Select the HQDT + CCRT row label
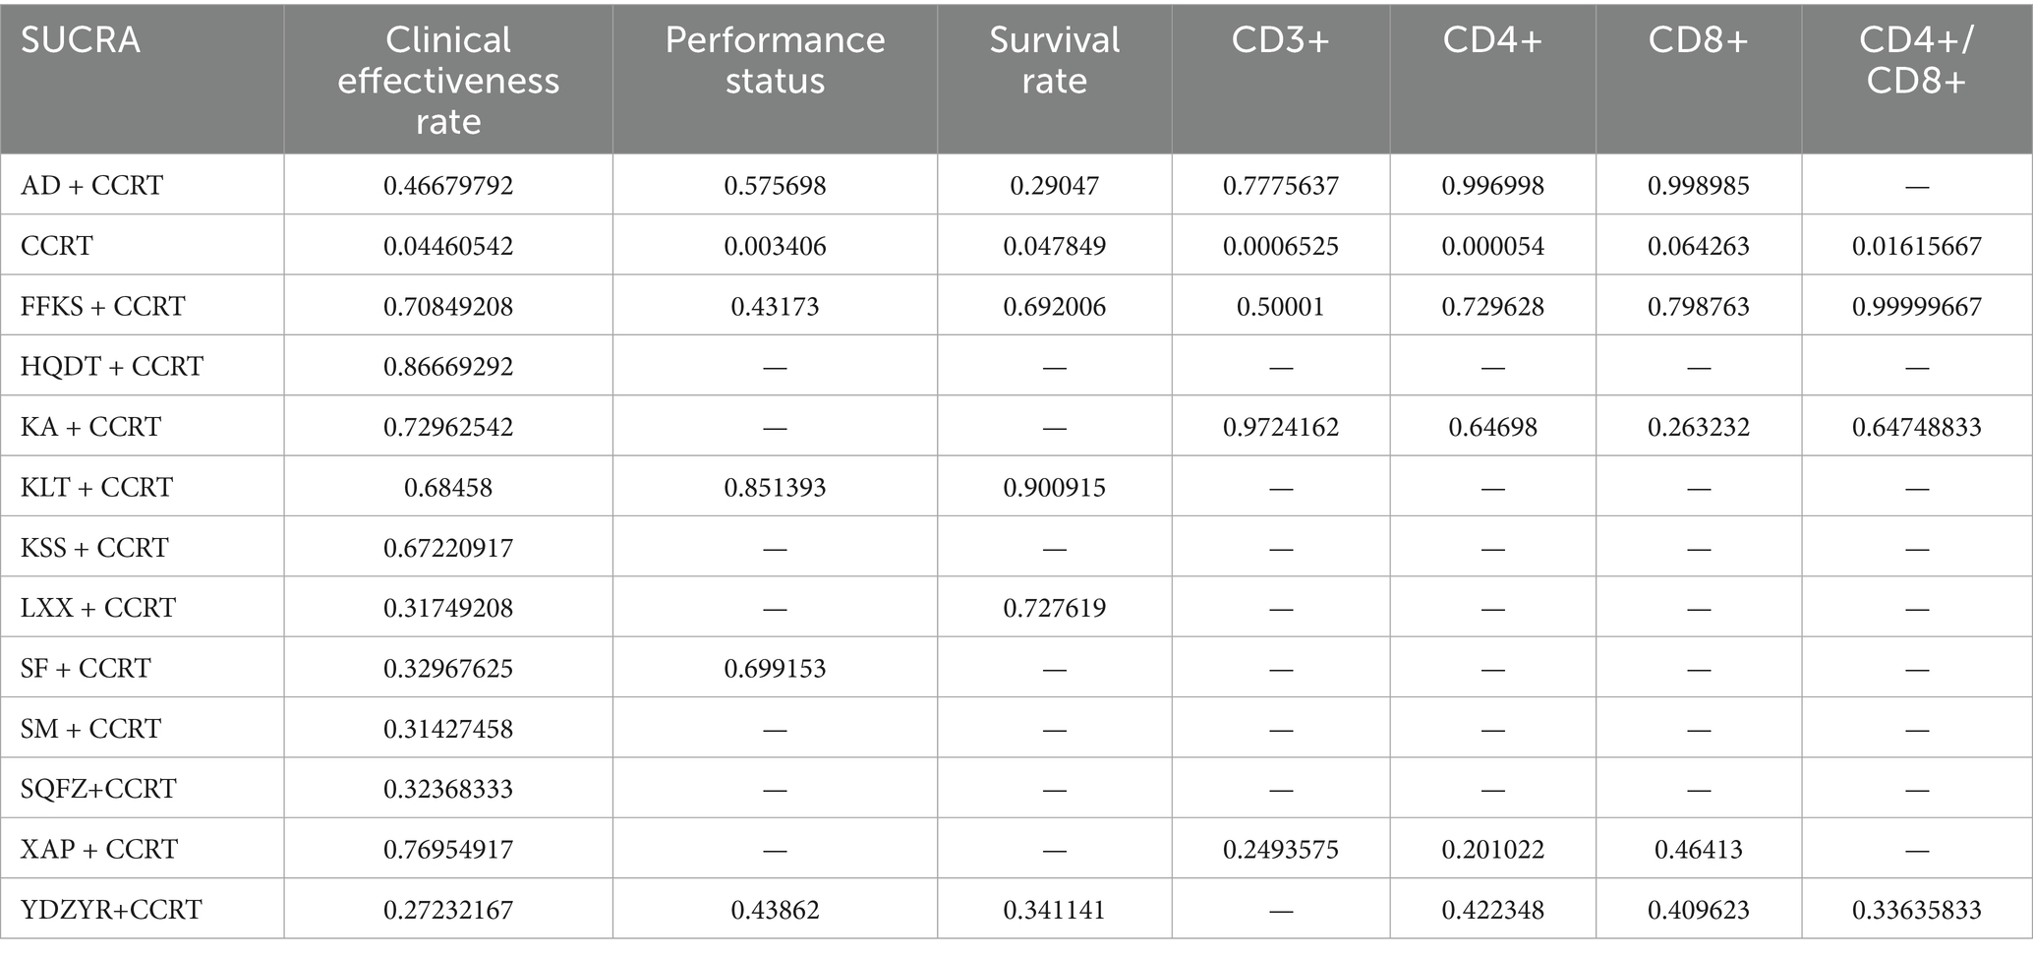The height and width of the screenshot is (956, 2033). point(112,366)
